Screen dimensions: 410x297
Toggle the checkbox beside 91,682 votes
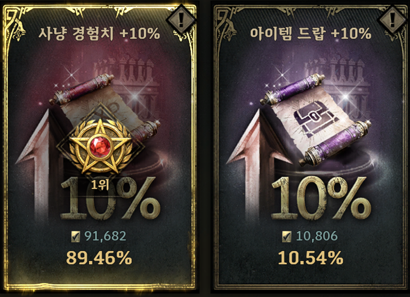[76, 237]
